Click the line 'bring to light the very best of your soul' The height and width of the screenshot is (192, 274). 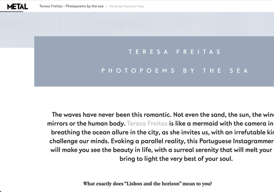[176, 159]
